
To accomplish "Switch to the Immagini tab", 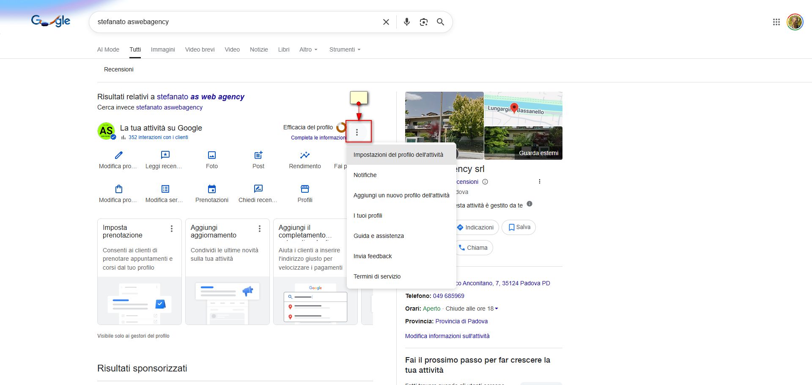I will [x=163, y=49].
